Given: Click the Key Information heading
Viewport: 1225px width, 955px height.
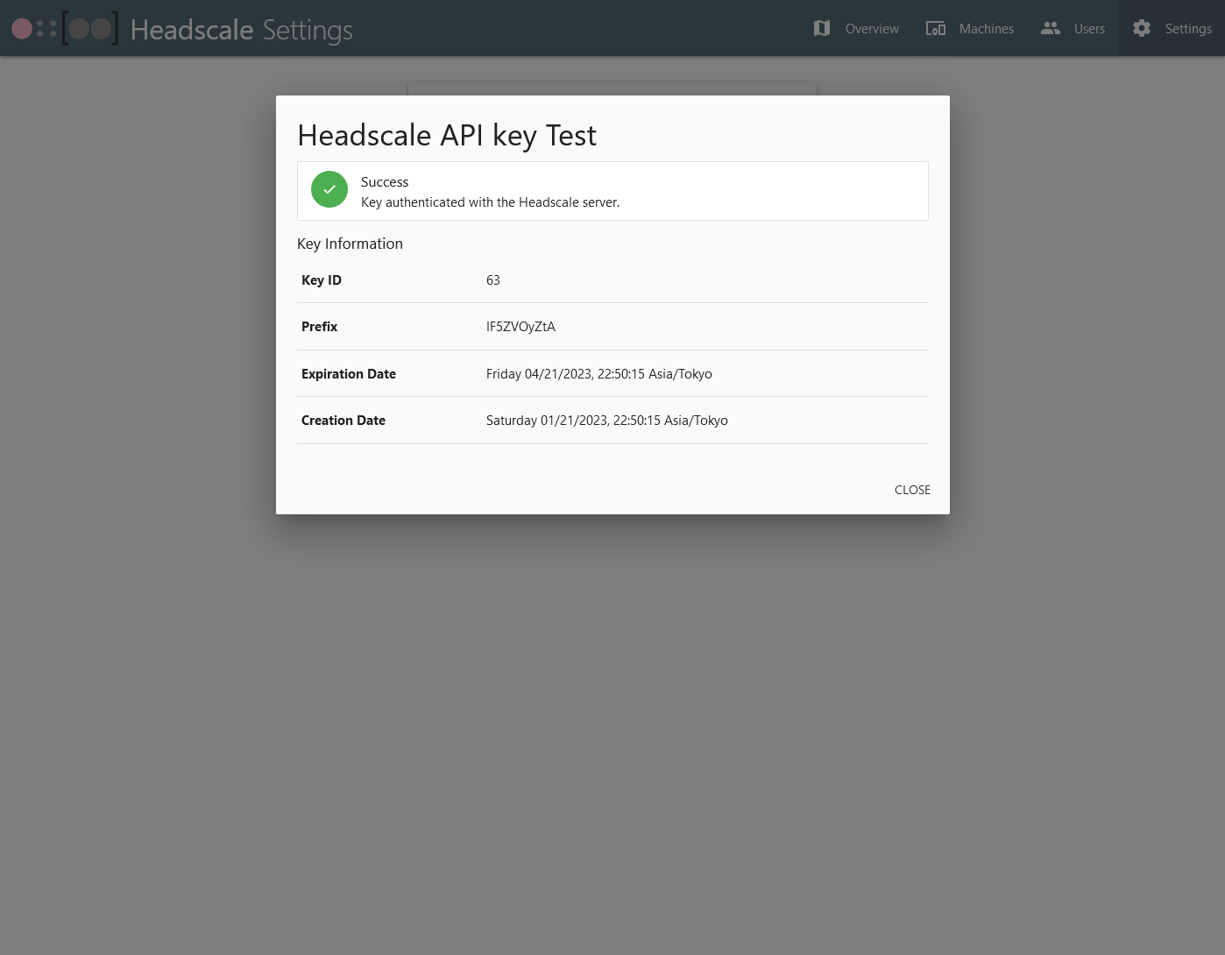Looking at the screenshot, I should point(350,244).
